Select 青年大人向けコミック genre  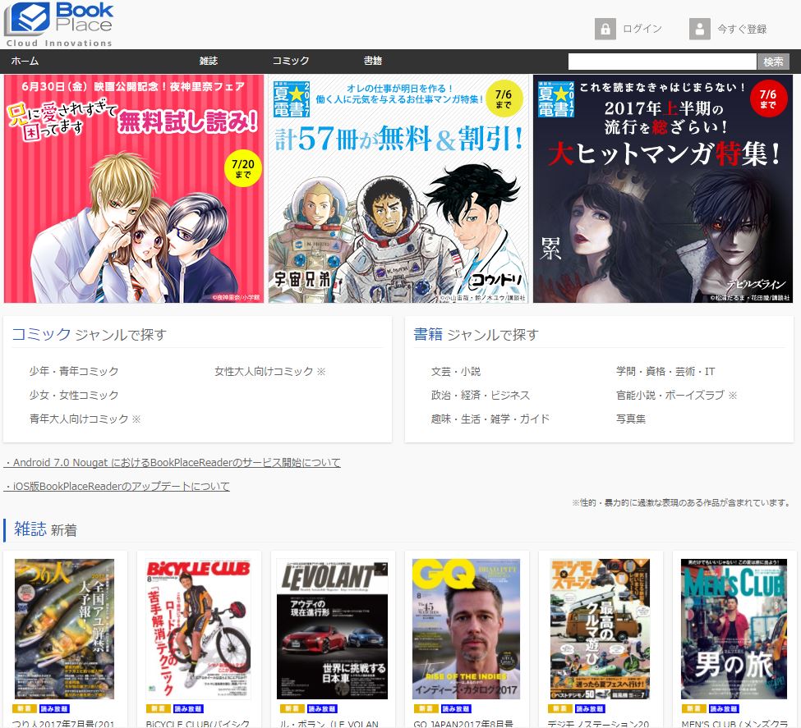[x=85, y=419]
